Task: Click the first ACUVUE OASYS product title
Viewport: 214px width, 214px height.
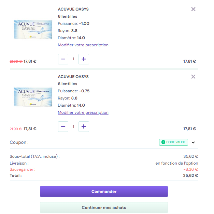Action: pos(73,9)
